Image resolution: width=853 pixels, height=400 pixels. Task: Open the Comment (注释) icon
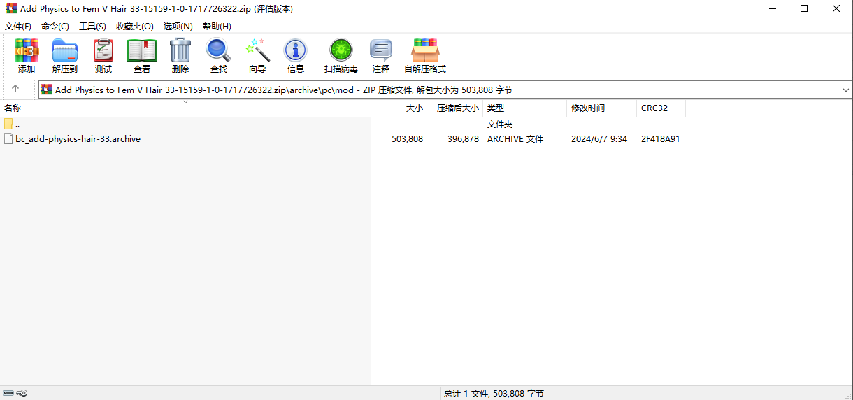tap(381, 56)
